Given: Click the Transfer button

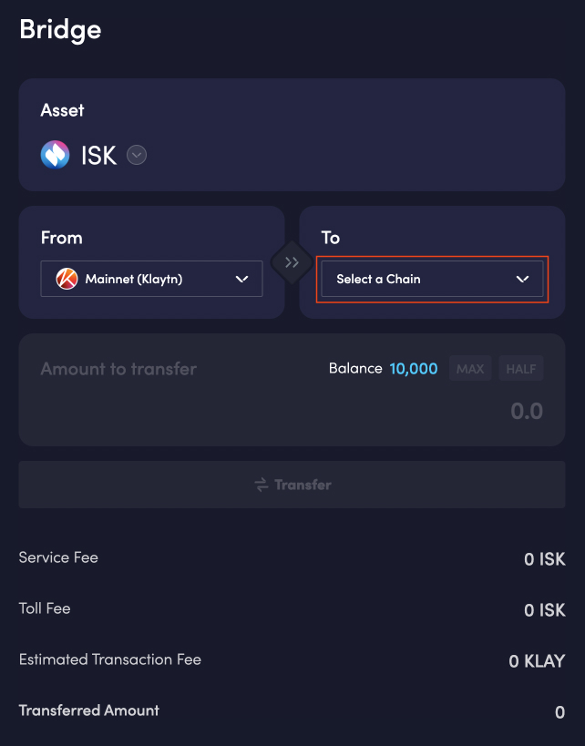Looking at the screenshot, I should (x=292, y=485).
